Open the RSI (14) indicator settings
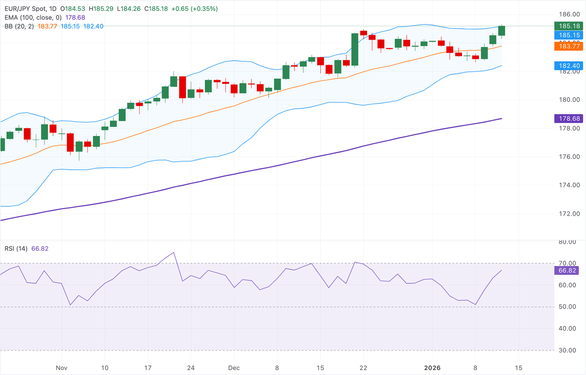This screenshot has height=375, width=586. (15, 248)
